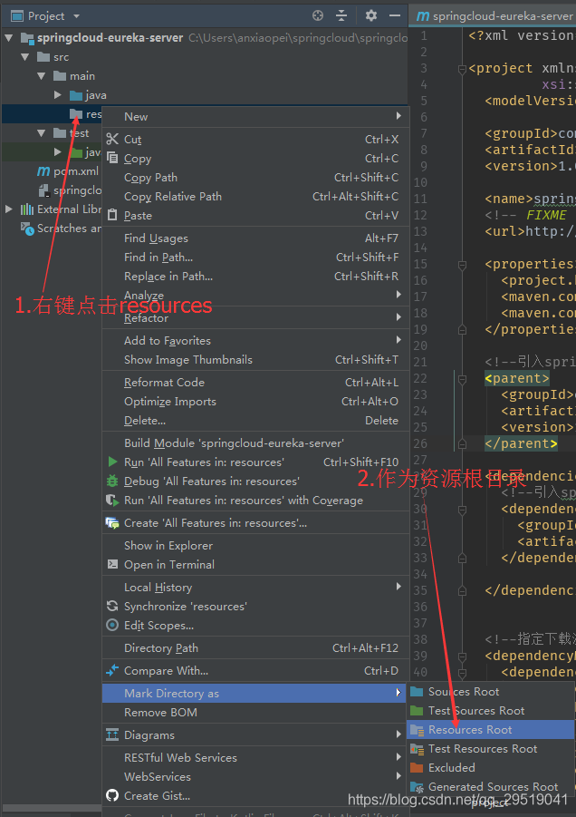The height and width of the screenshot is (817, 576).
Task: Click the locate/scroll-from-source target icon
Action: 317,15
